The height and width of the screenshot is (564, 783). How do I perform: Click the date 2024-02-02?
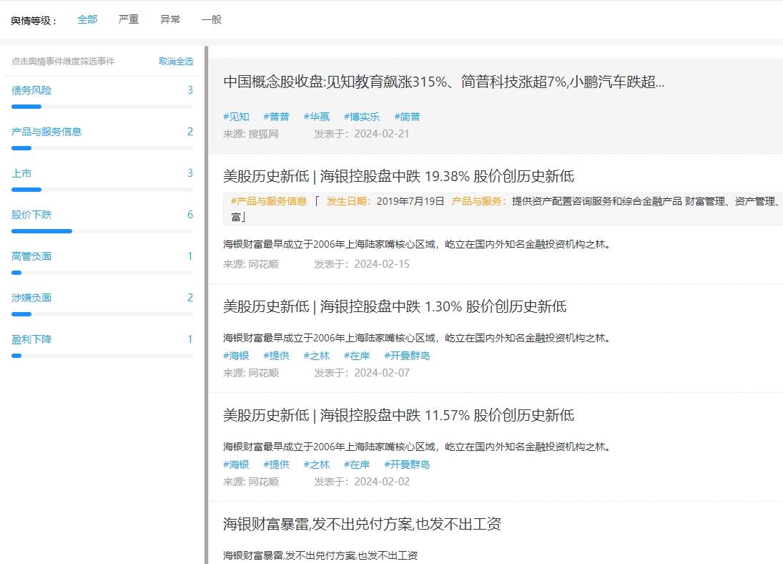(382, 482)
